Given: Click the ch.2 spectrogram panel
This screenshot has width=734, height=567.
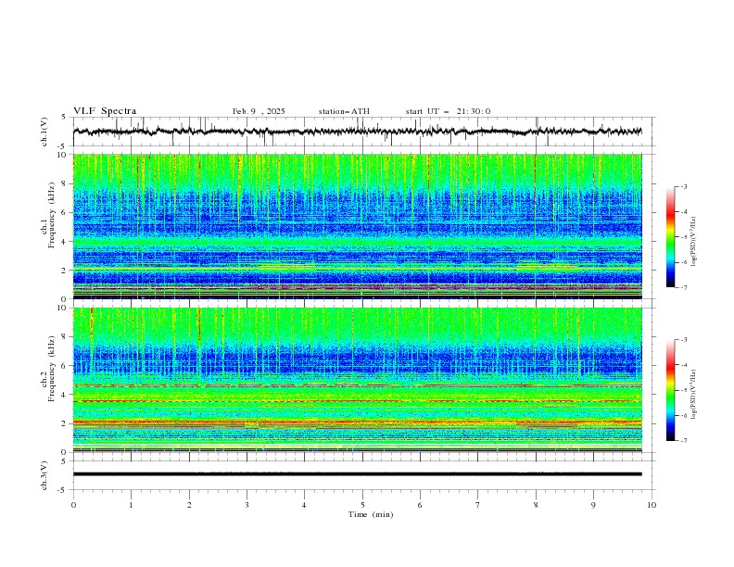Looking at the screenshot, I should tap(357, 380).
